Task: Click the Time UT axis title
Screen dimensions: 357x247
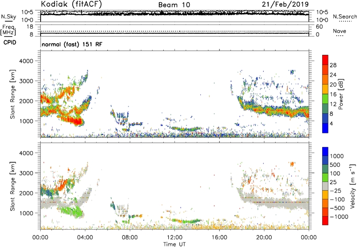Action: (174, 244)
